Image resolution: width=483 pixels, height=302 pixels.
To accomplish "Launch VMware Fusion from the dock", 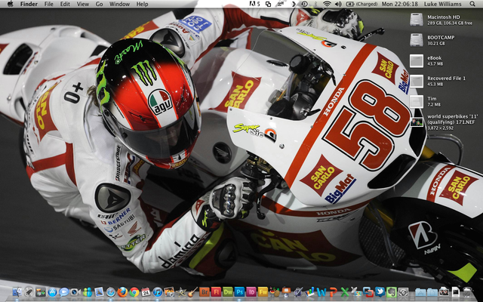I will 368,292.
